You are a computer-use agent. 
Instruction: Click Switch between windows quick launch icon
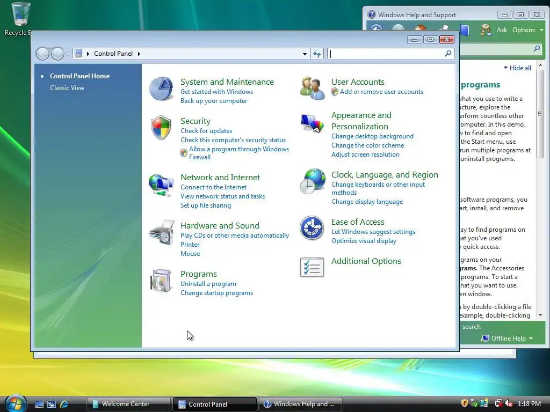click(x=52, y=404)
